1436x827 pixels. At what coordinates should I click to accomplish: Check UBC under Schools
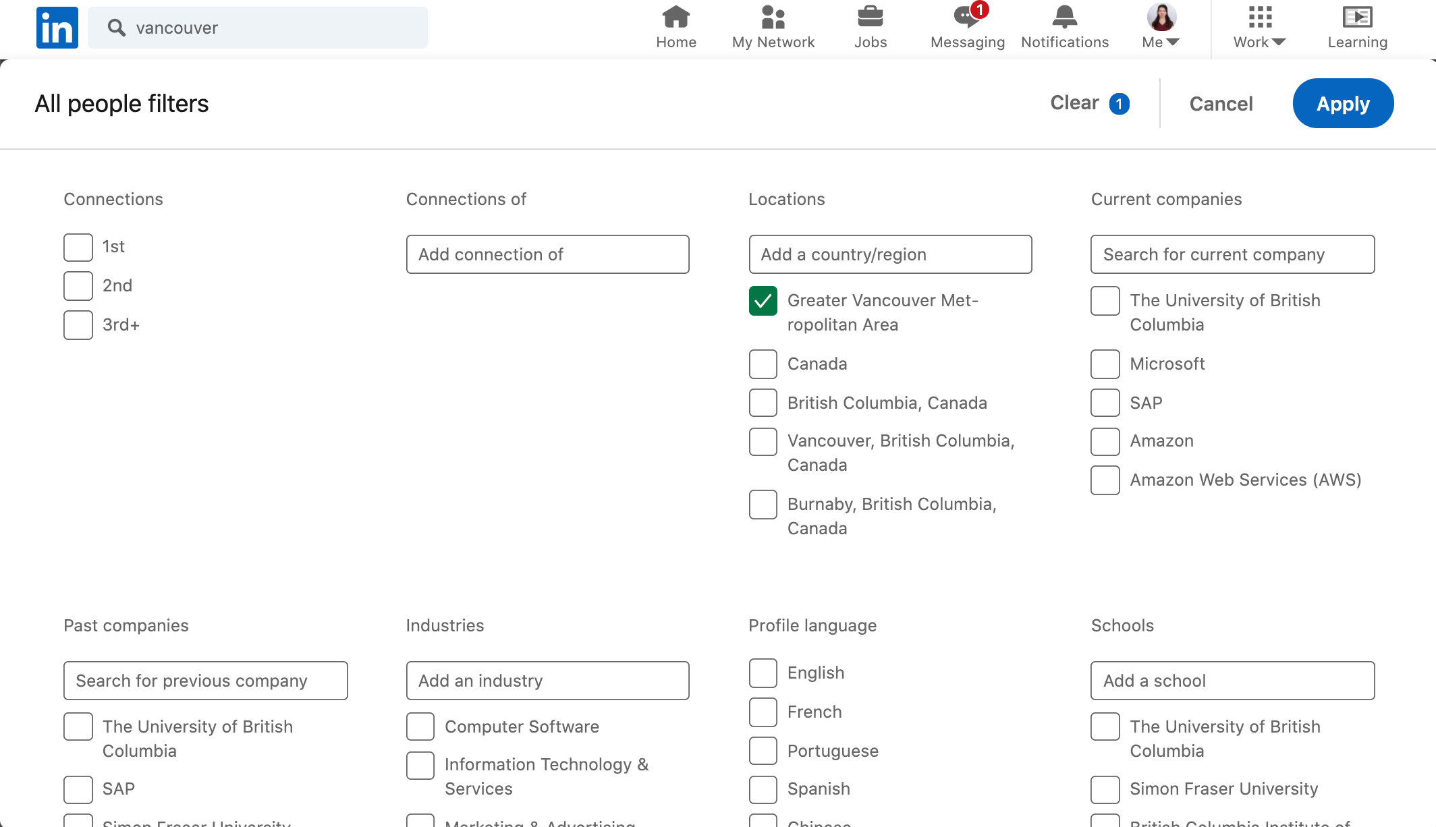pyautogui.click(x=1105, y=727)
